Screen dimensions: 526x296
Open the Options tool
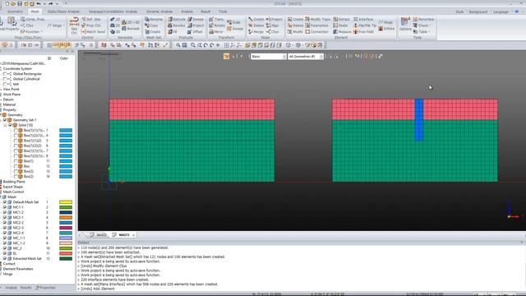(x=405, y=24)
